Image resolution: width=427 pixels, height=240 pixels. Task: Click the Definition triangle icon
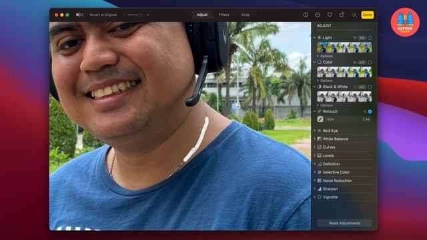320,164
